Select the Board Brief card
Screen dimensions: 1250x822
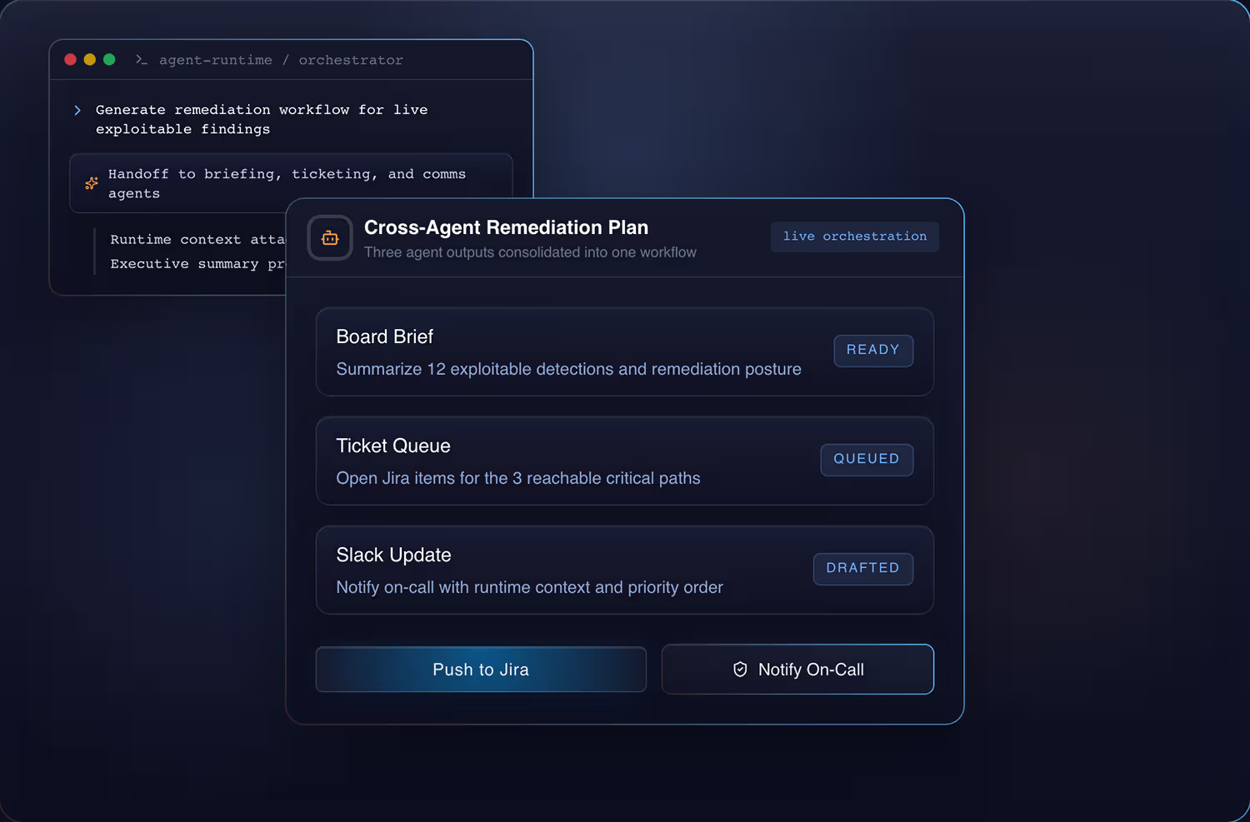pyautogui.click(x=624, y=351)
